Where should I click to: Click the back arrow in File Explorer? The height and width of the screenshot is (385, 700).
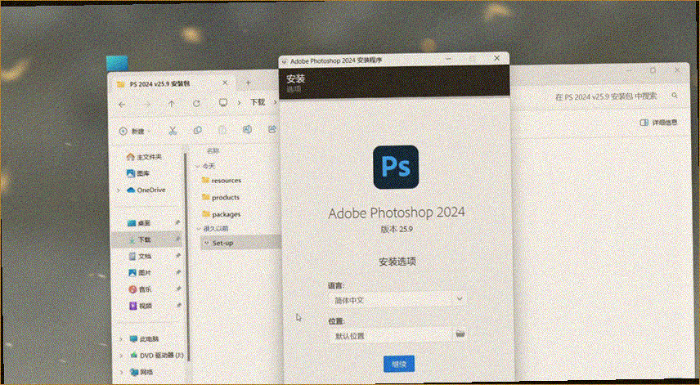tap(122, 104)
